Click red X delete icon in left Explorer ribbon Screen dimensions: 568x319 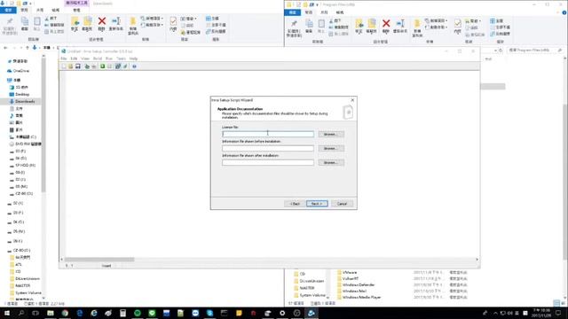pyautogui.click(x=102, y=21)
